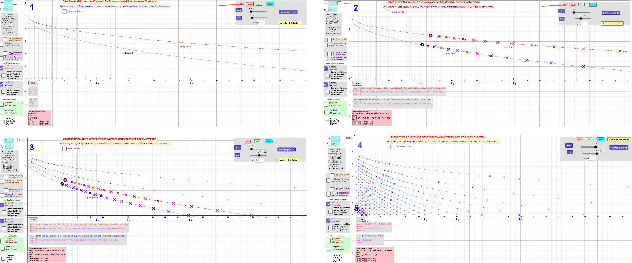Screen dimensions: 632x263
Task: Uncheck polyline1 max/min checkbox in panel 1
Action: [x=2, y=68]
